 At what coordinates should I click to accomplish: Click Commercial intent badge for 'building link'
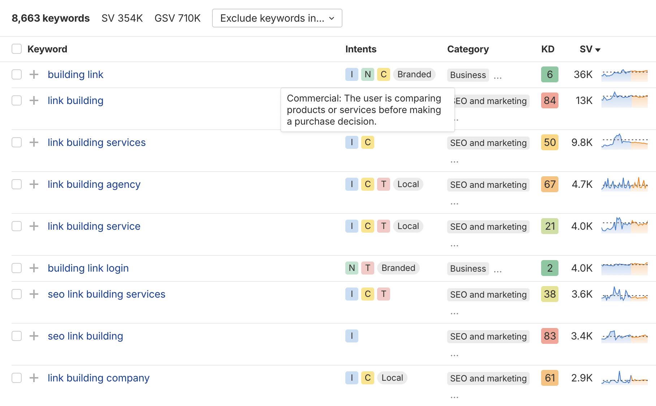pos(384,74)
